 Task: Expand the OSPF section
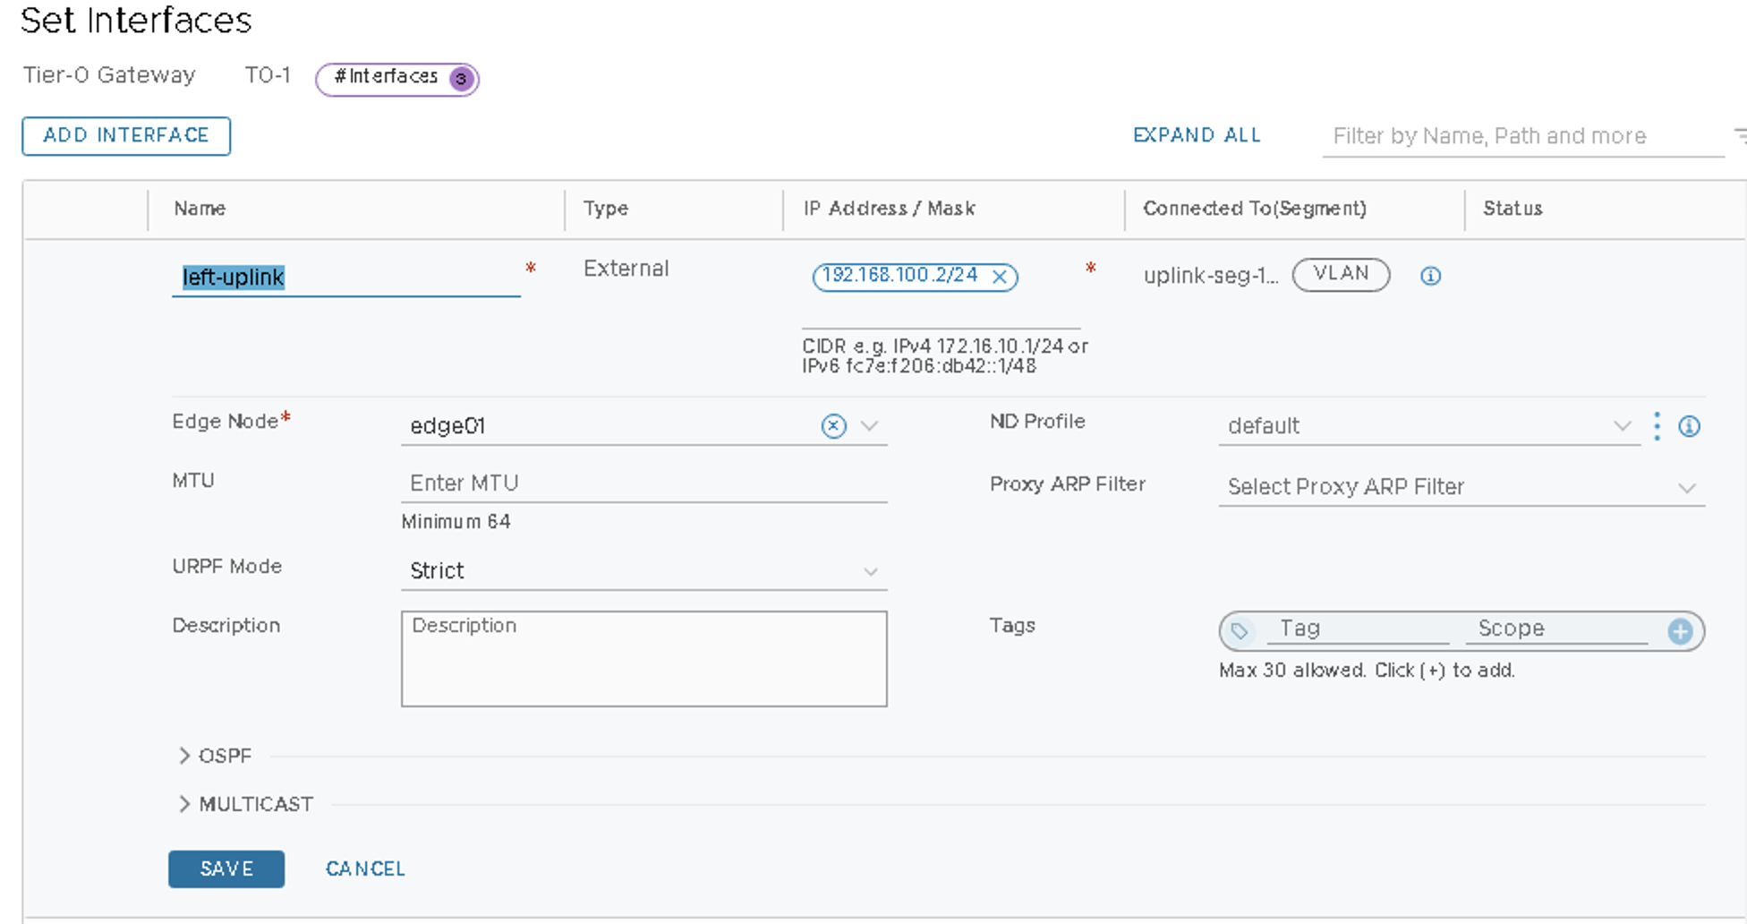(184, 756)
